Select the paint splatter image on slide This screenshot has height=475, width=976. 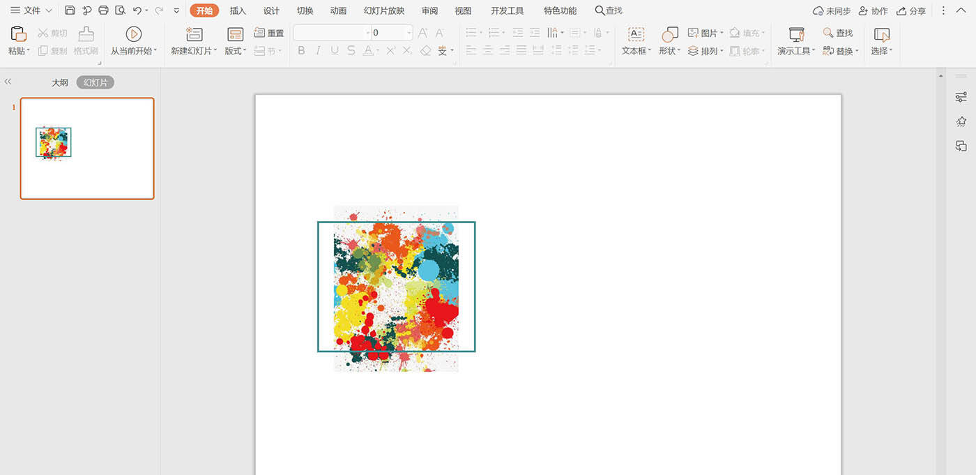coord(396,288)
